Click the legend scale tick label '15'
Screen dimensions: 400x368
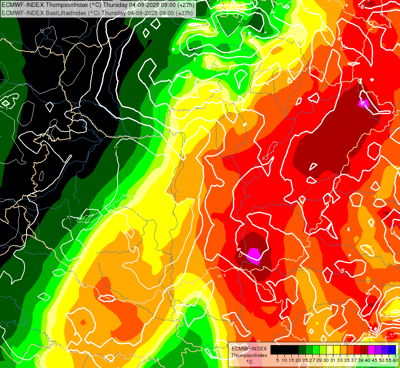tap(291, 360)
